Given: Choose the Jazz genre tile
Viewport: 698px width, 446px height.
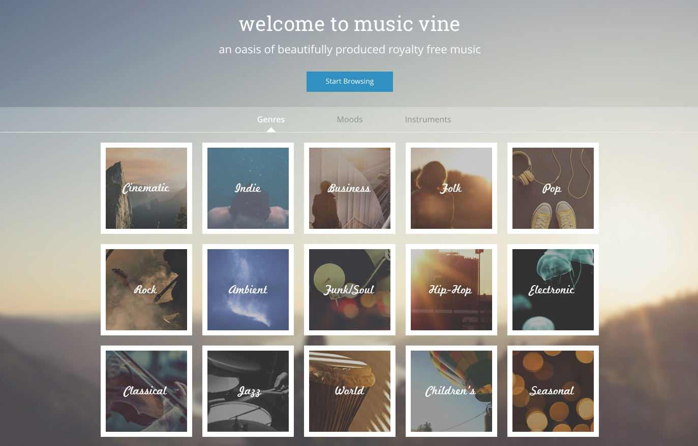Looking at the screenshot, I should (x=248, y=391).
